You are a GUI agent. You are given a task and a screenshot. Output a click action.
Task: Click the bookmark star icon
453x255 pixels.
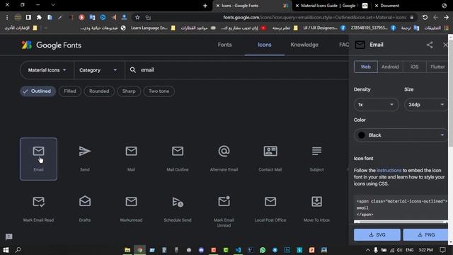(137, 17)
